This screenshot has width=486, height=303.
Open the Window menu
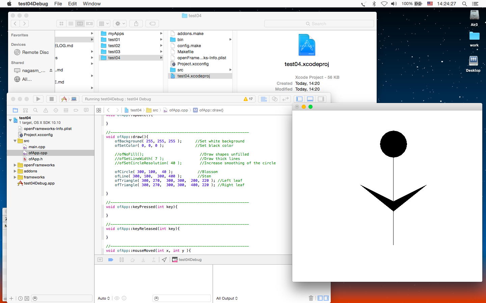click(x=92, y=4)
